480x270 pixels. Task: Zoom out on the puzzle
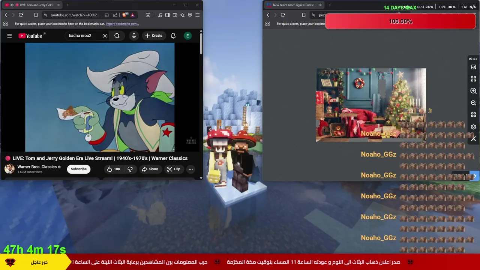click(x=473, y=103)
